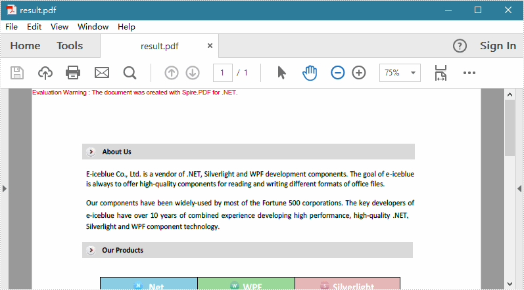Expand the left navigation pane arrow
This screenshot has height=290, width=524.
tap(5, 189)
